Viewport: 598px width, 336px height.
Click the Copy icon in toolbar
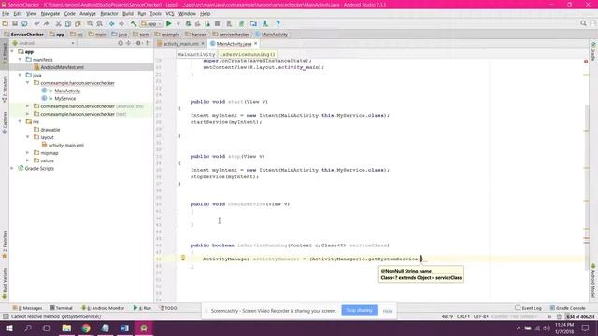tap(68, 23)
